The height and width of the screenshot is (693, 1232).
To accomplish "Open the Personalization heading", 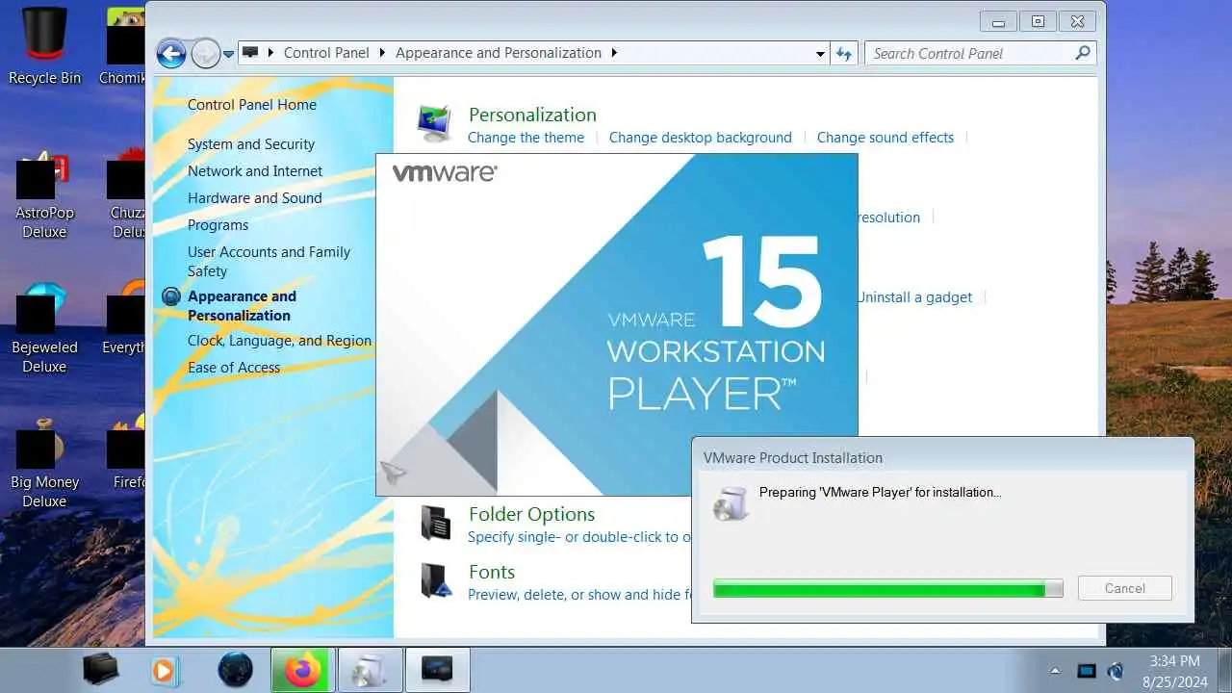I will tap(532, 115).
